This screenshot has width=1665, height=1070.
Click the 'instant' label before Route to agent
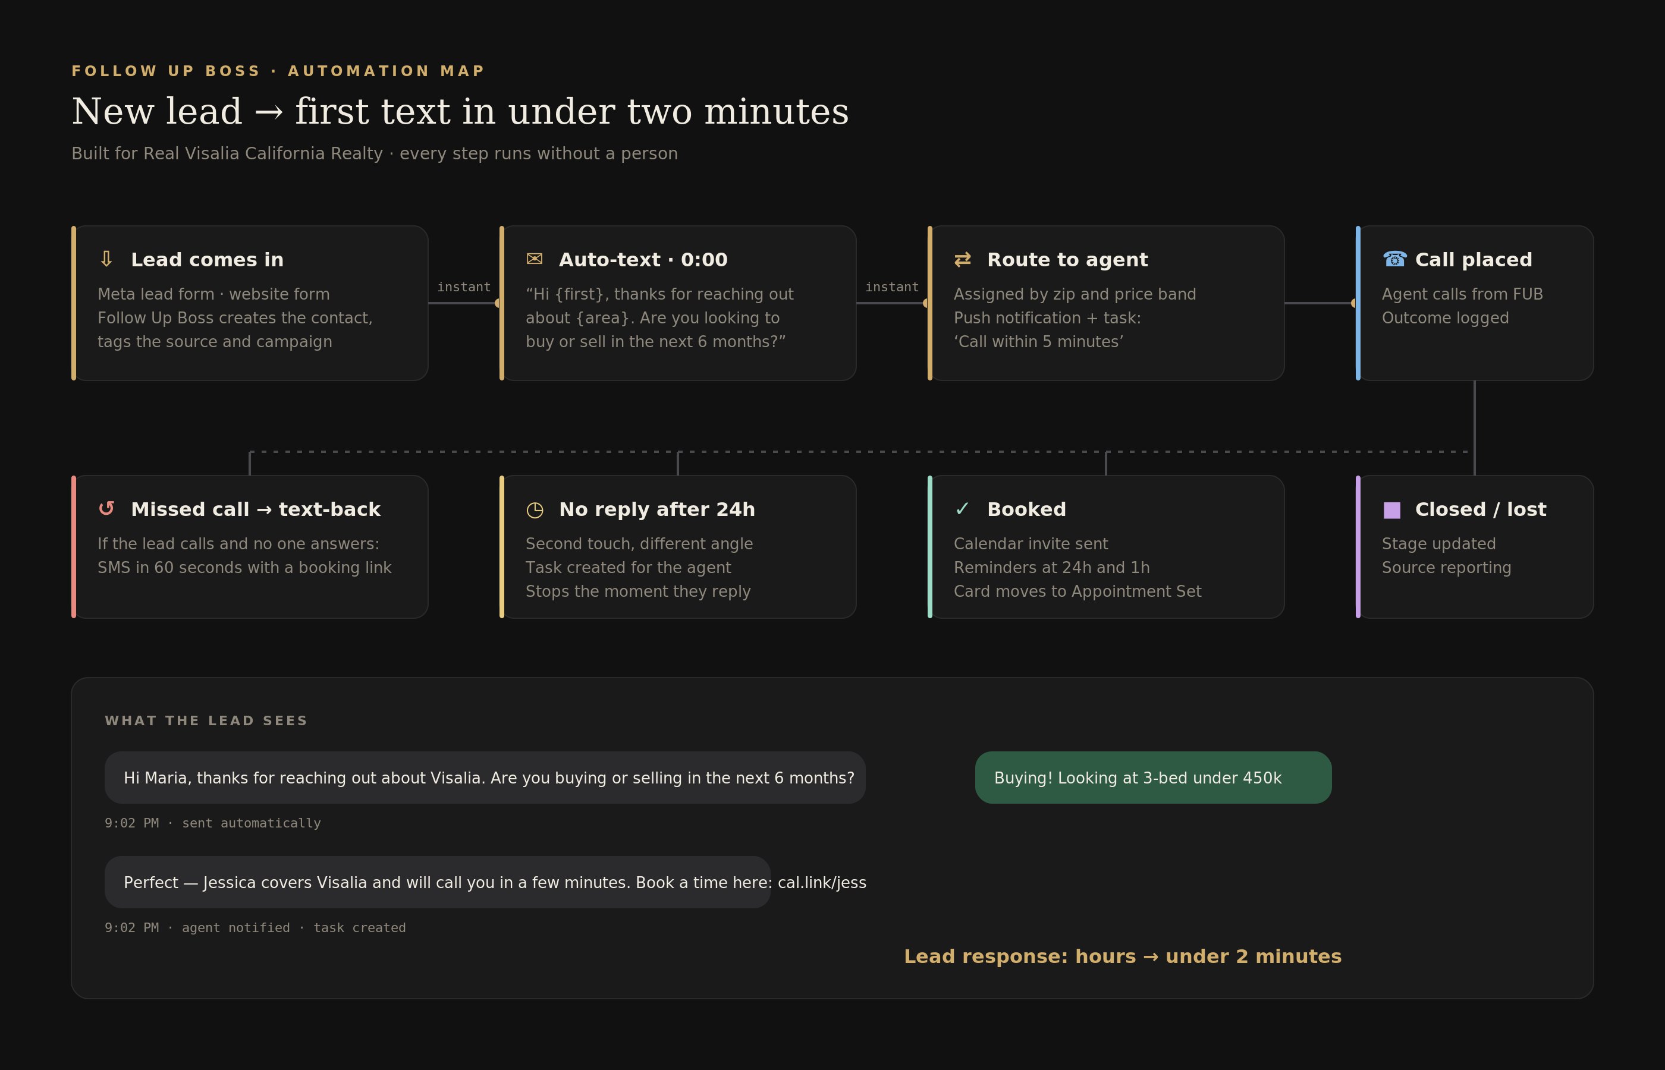coord(891,287)
